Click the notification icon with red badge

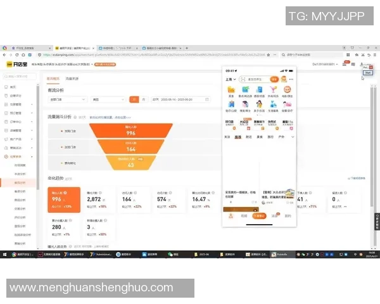(x=345, y=64)
